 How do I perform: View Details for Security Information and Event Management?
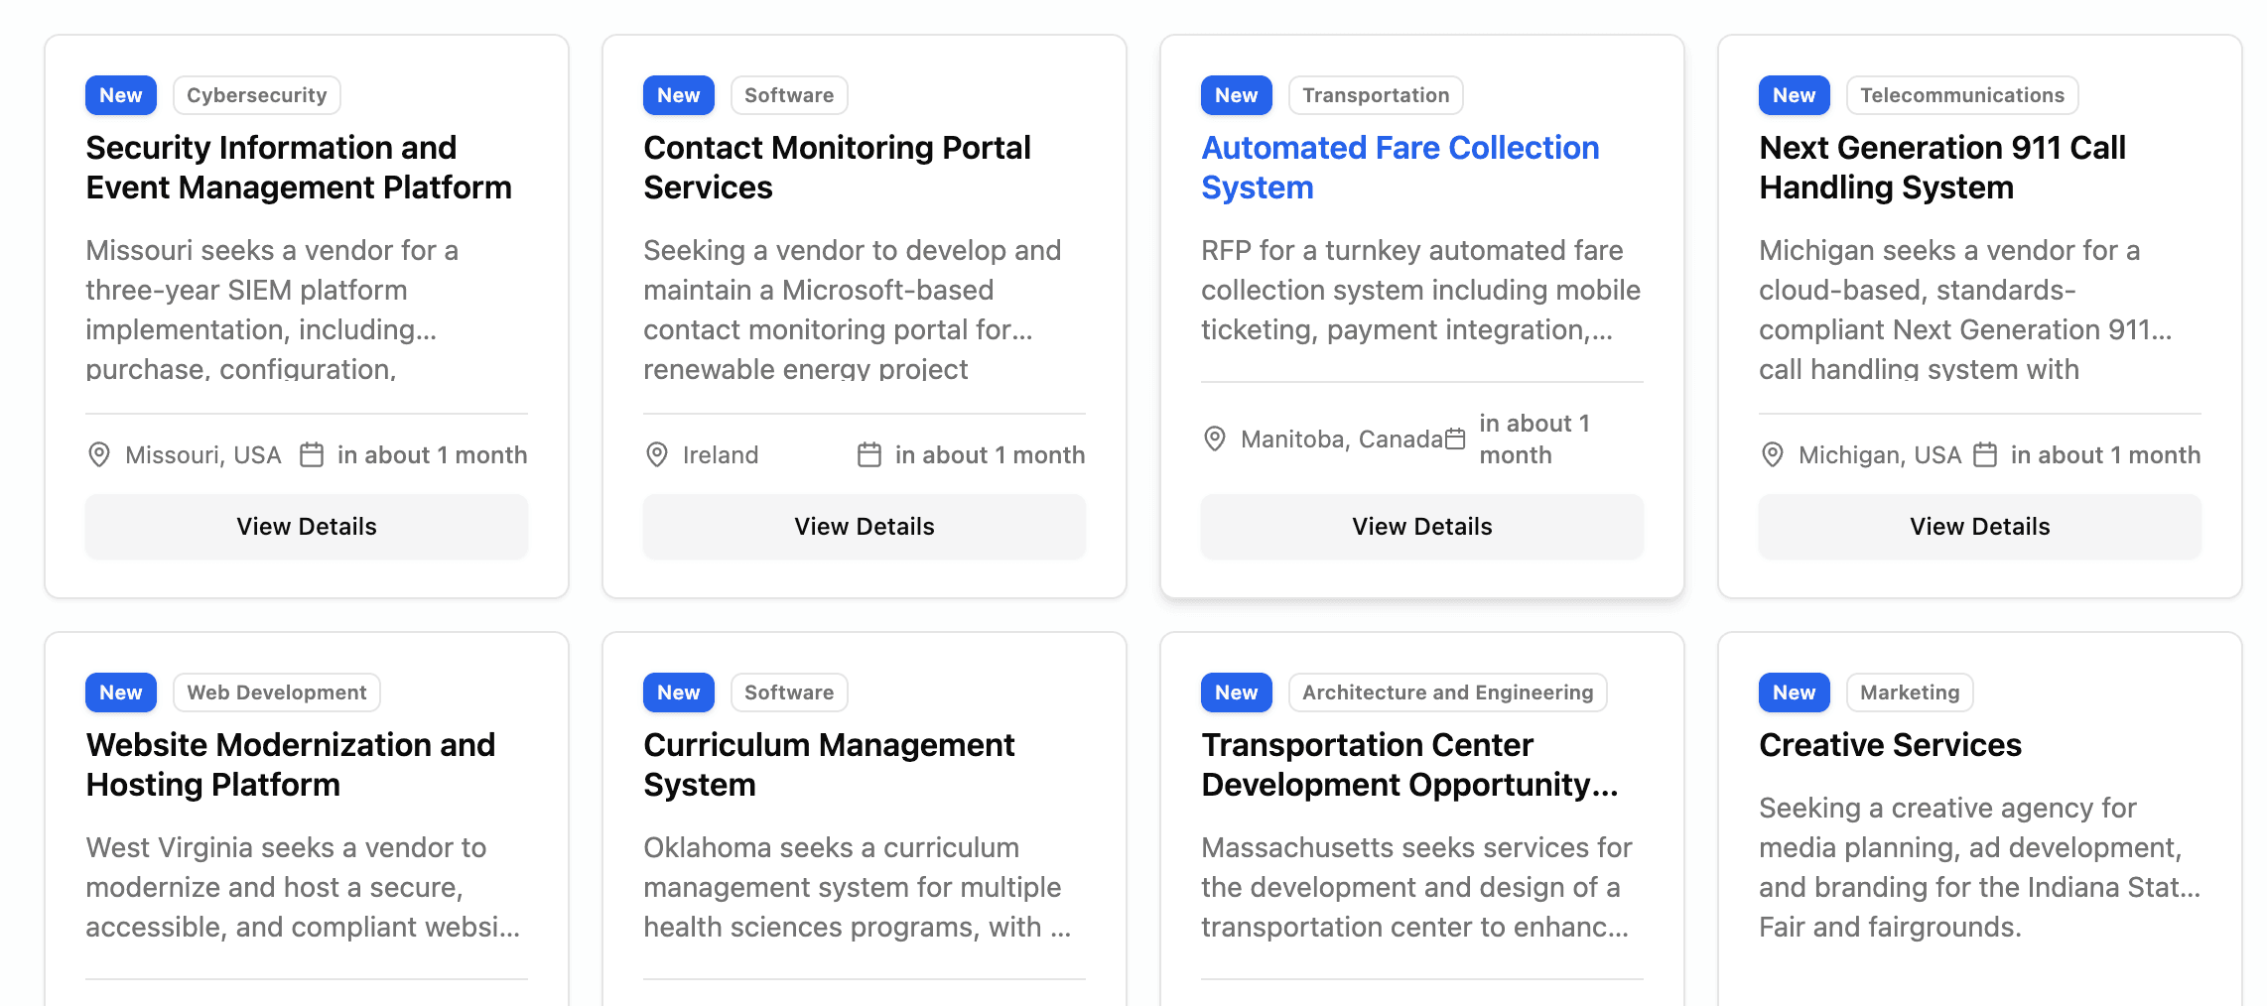tap(306, 527)
